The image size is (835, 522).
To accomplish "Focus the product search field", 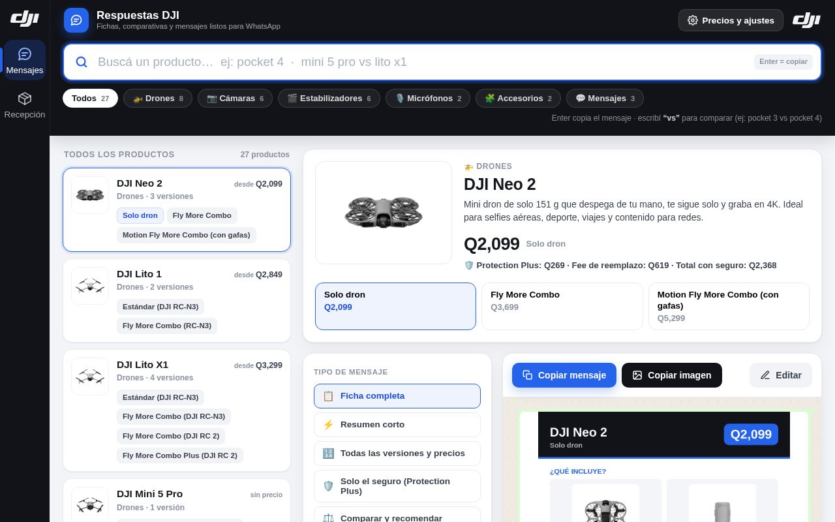I will click(x=442, y=62).
